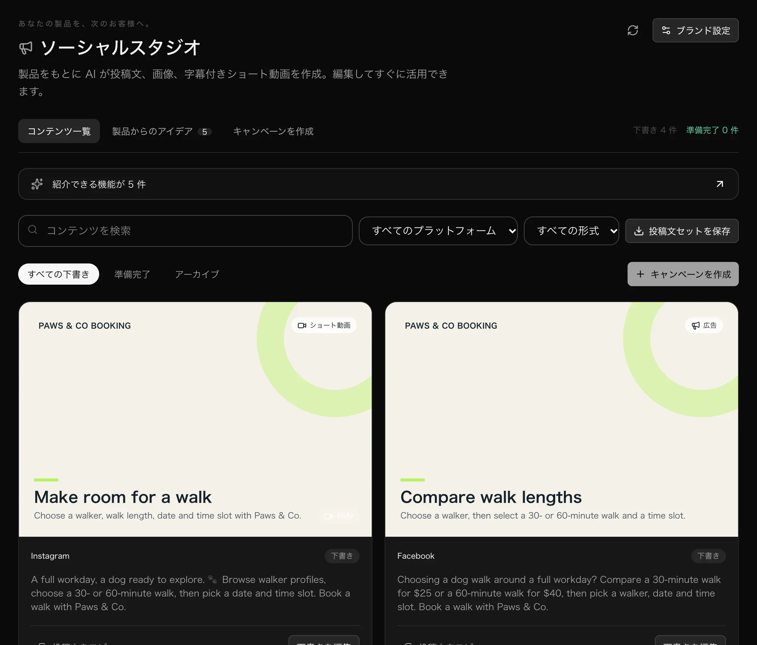Click the コンテンツを検索 search field
The width and height of the screenshot is (757, 645).
185,231
